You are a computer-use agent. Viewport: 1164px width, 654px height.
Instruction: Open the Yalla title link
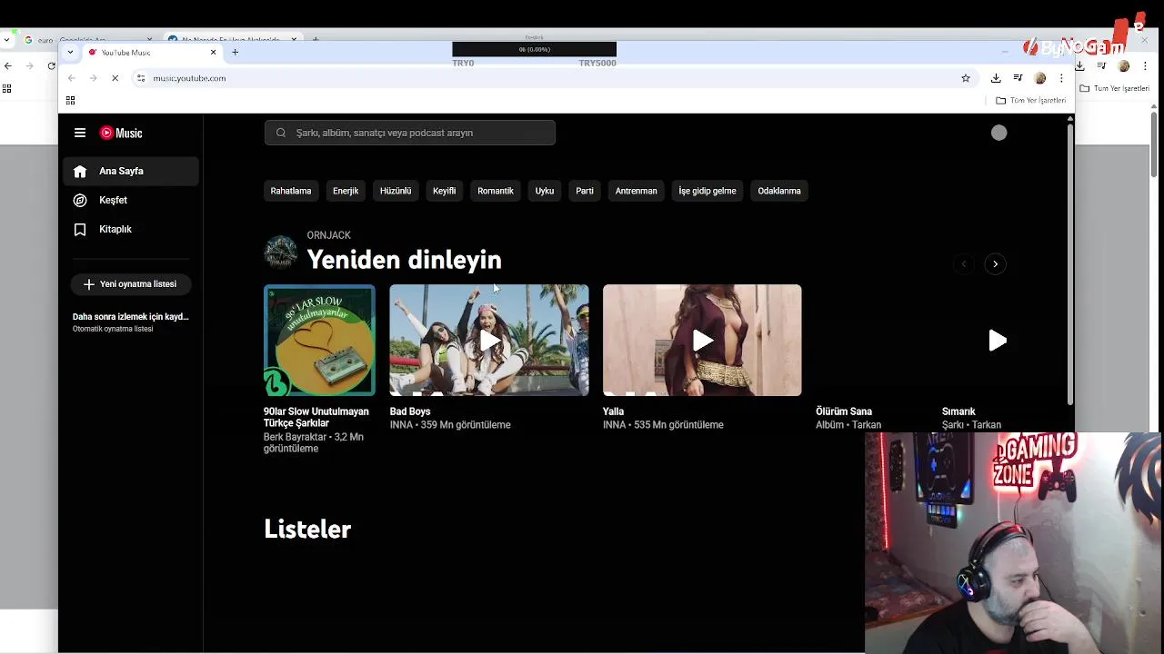pyautogui.click(x=614, y=411)
